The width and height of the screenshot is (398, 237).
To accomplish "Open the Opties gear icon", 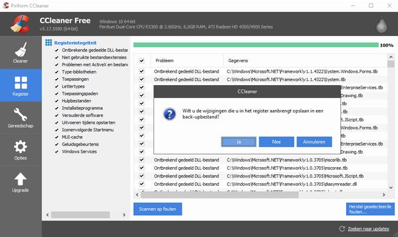I will click(x=21, y=147).
